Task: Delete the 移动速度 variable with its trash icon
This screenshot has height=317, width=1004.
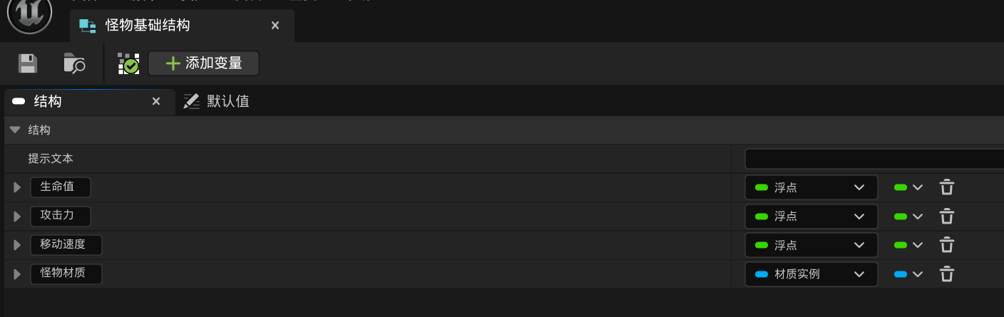Action: point(946,245)
